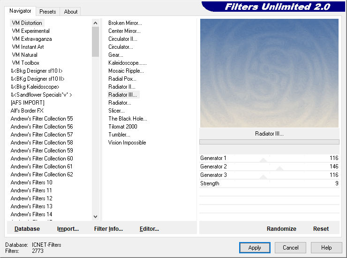This screenshot has height=258, width=347.
Task: Select Andrew's Filters 10
Action: (31, 182)
